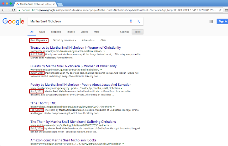The width and height of the screenshot is (228, 146).
Task: Click the browser forward arrow
Action: click(x=9, y=10)
